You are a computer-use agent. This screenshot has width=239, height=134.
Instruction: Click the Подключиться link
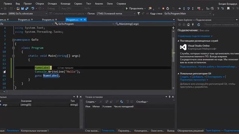tap(189, 67)
